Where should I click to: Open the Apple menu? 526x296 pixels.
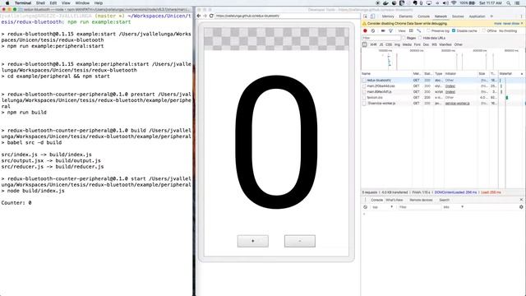[7, 2]
